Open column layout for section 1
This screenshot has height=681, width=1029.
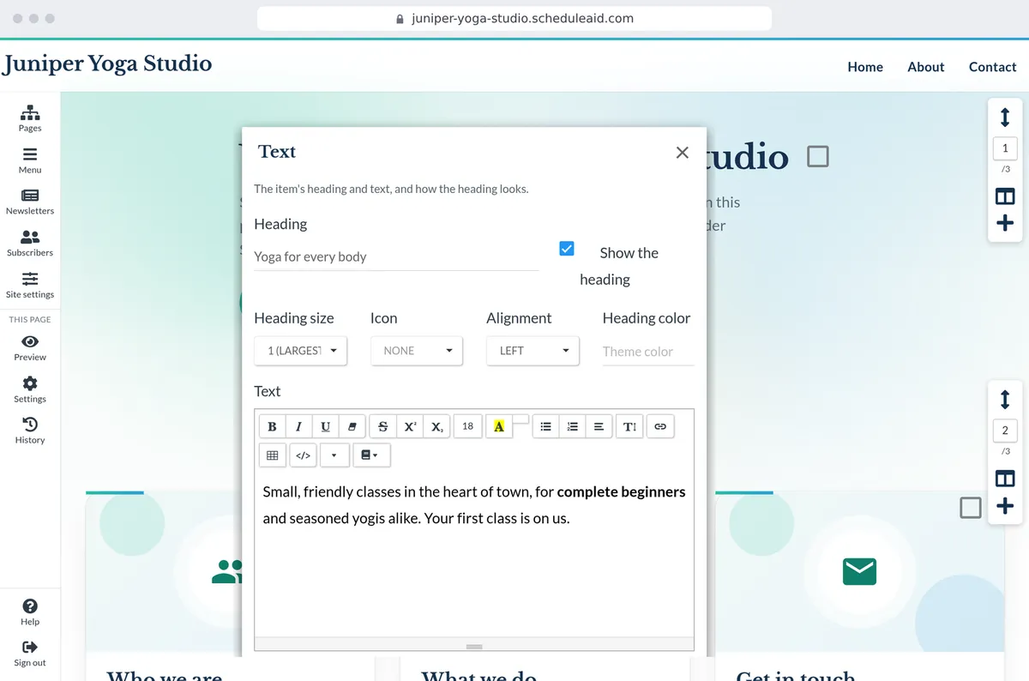1005,196
